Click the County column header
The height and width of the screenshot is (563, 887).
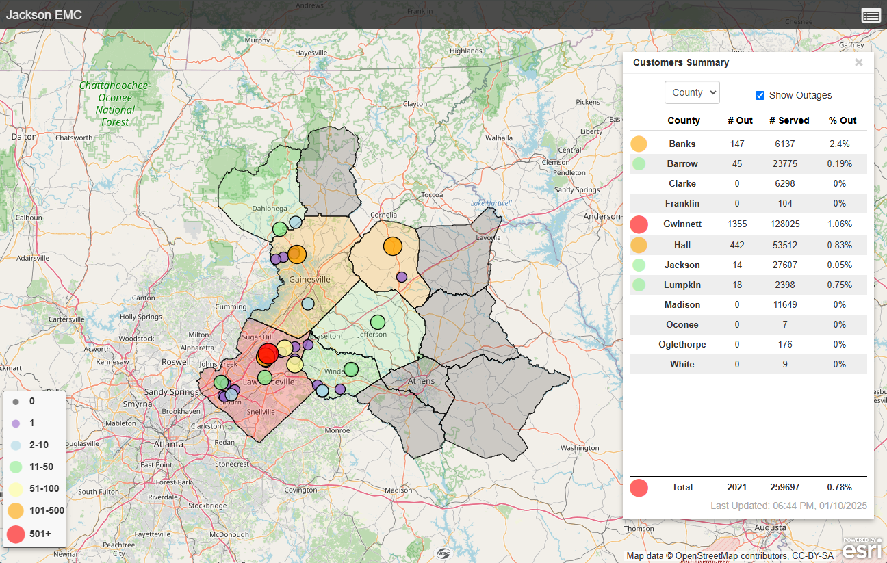[x=683, y=120]
